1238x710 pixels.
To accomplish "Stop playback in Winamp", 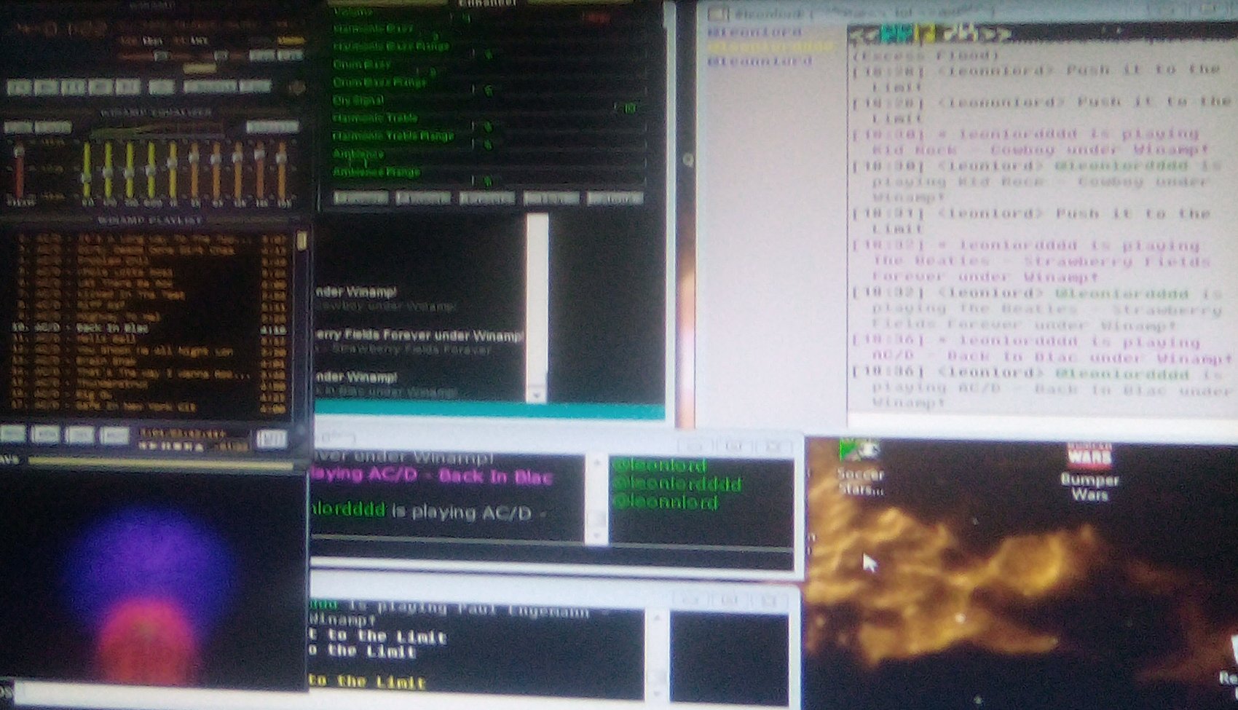I will tap(100, 87).
